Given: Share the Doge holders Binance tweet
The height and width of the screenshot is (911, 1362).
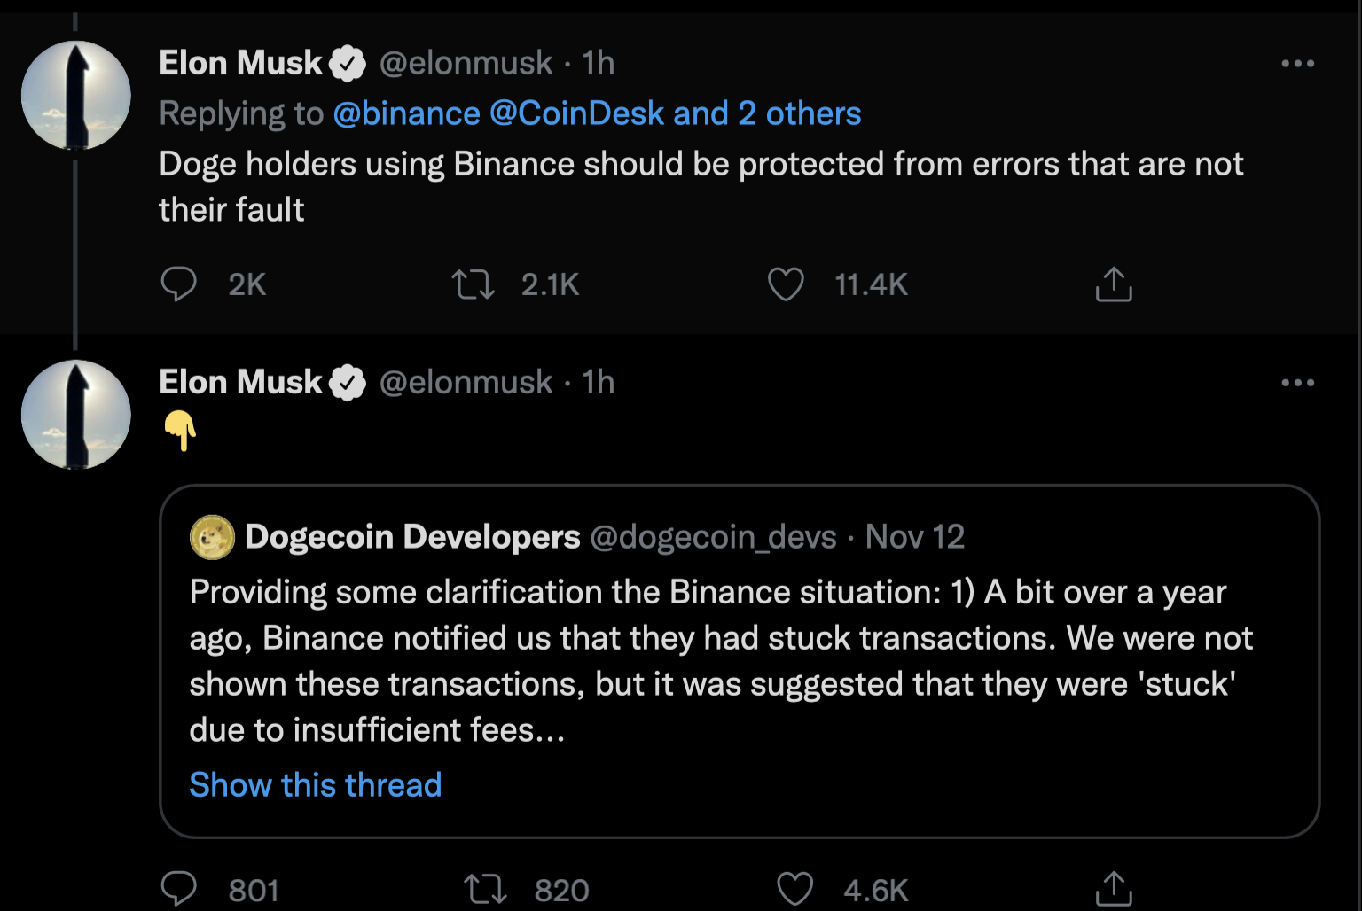Looking at the screenshot, I should 1114,284.
